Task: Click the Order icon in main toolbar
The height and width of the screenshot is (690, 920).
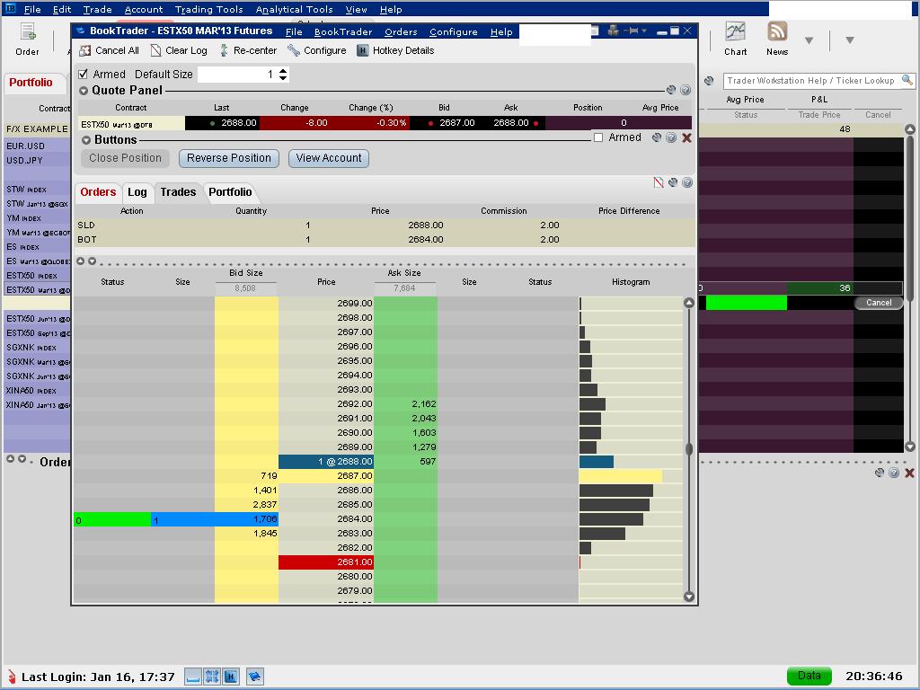Action: pos(28,32)
